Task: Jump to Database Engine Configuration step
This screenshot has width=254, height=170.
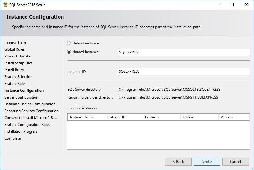Action: coord(30,104)
